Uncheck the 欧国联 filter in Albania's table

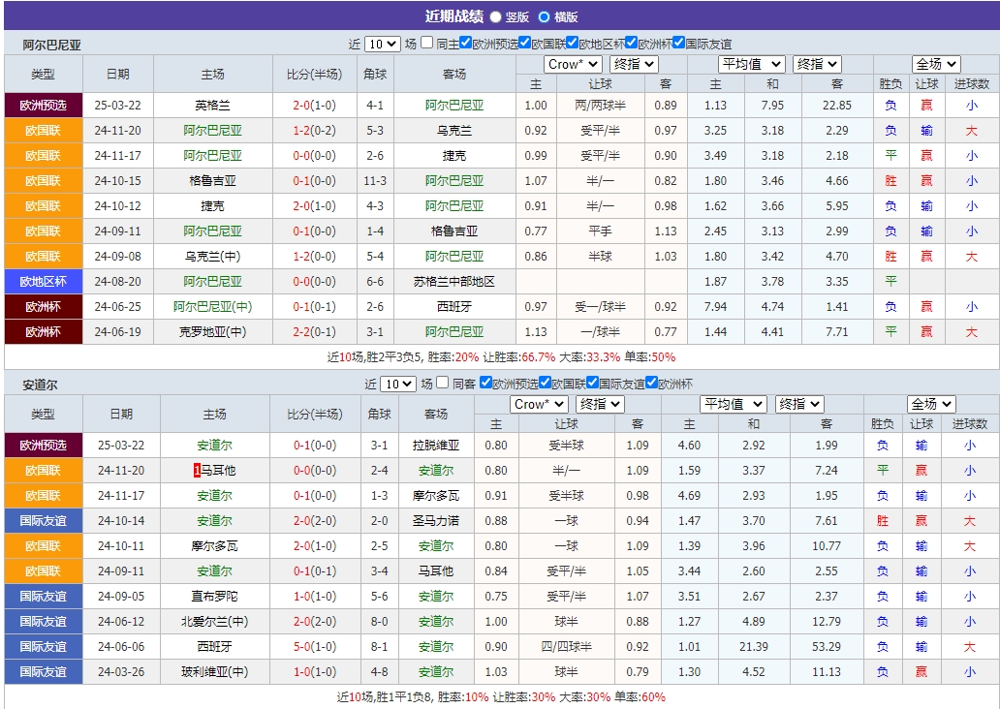coord(524,42)
